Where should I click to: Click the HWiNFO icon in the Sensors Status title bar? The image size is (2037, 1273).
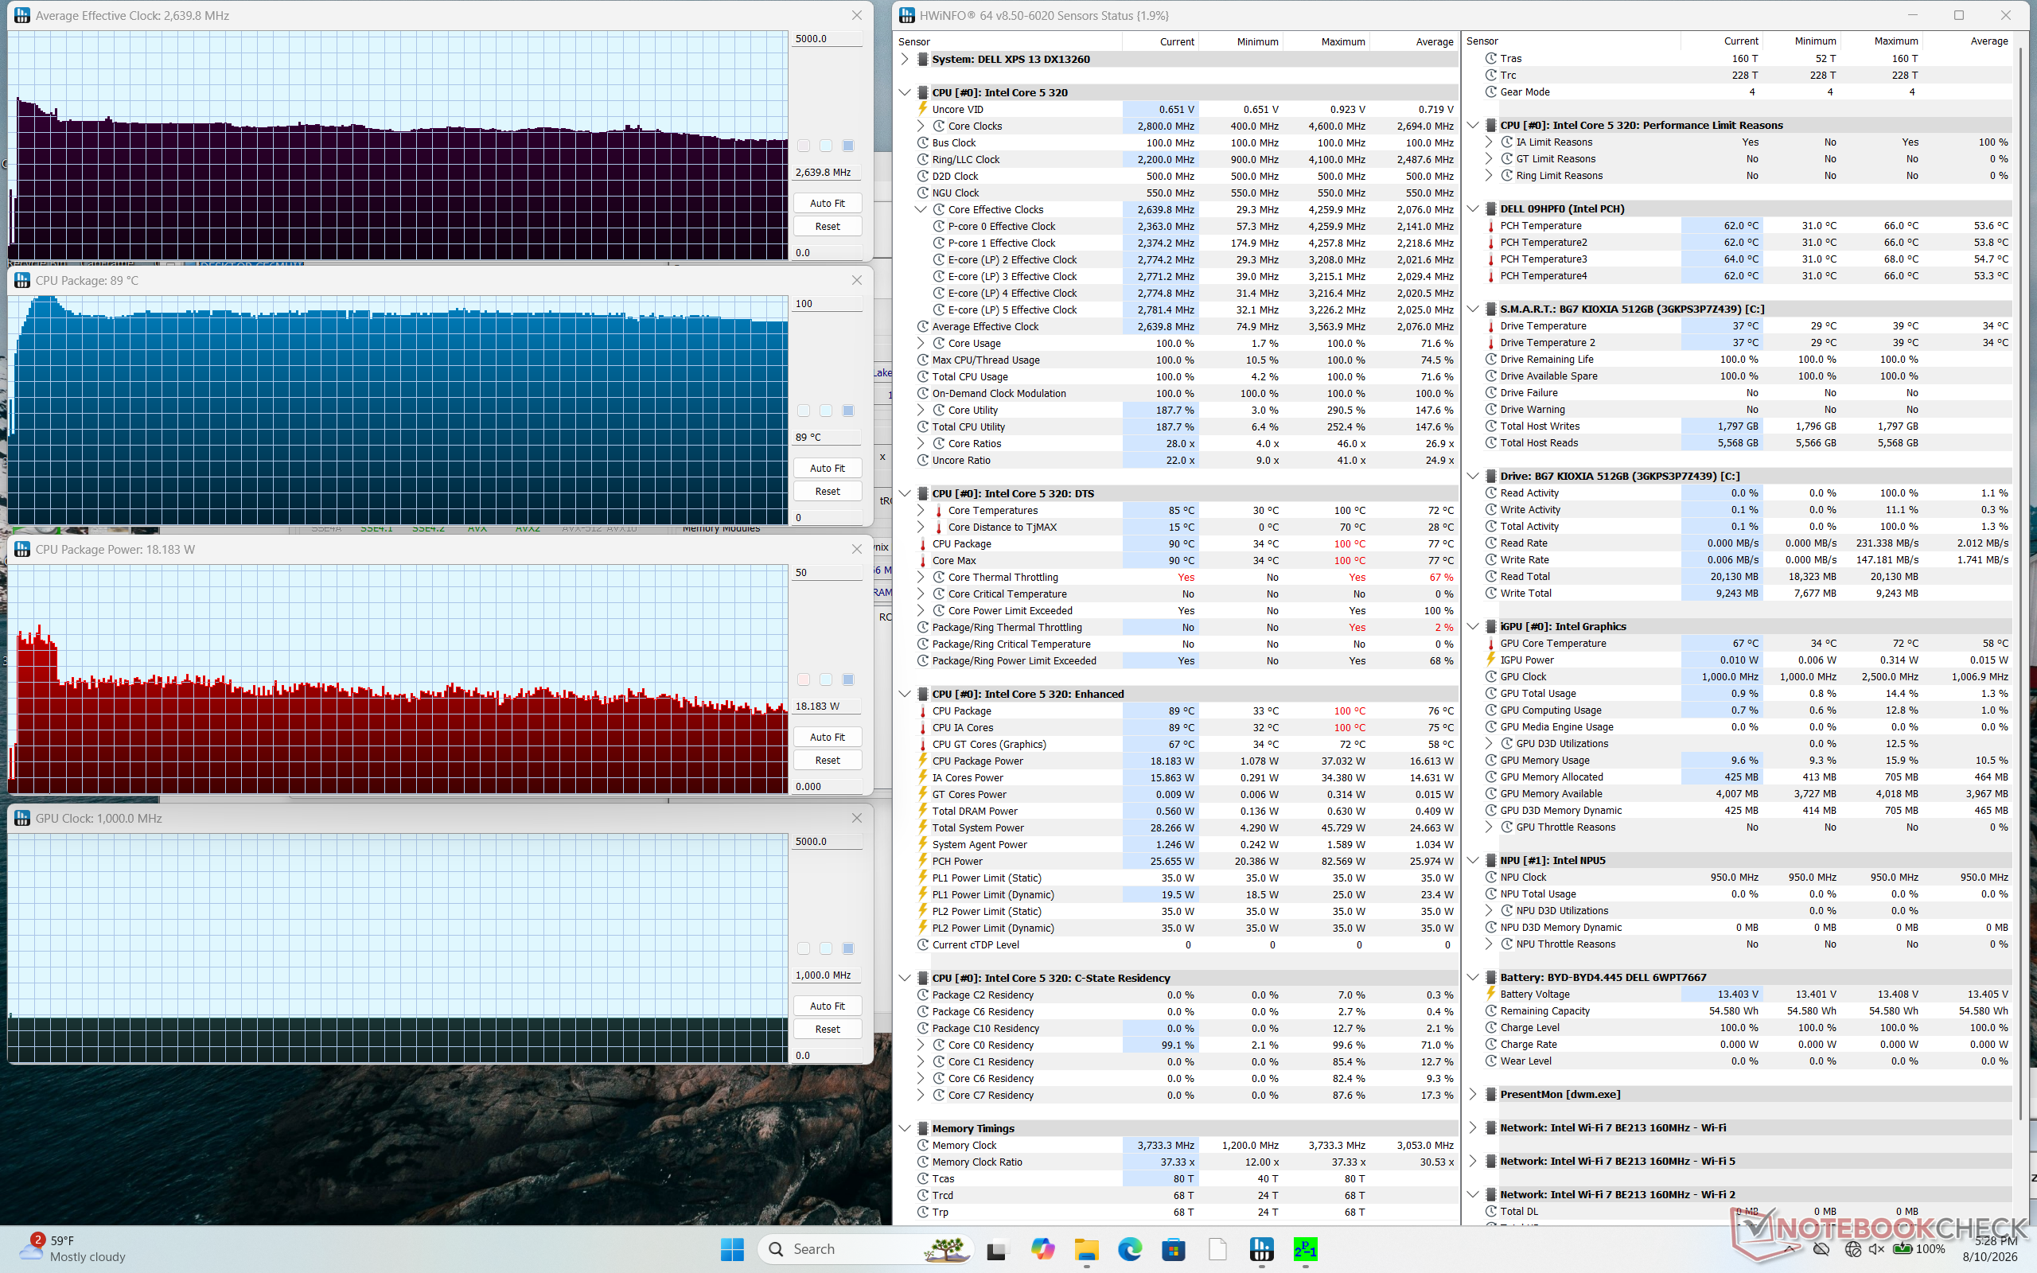pos(906,15)
